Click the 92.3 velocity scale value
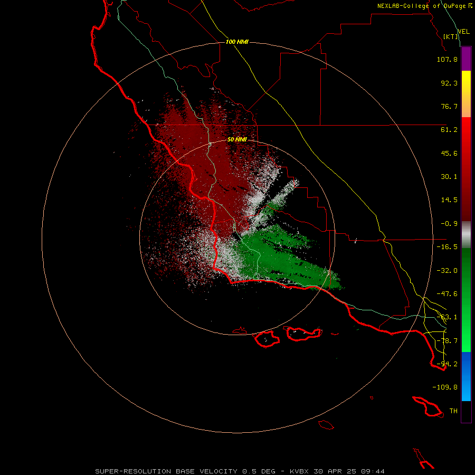This screenshot has height=475, width=475. [449, 83]
